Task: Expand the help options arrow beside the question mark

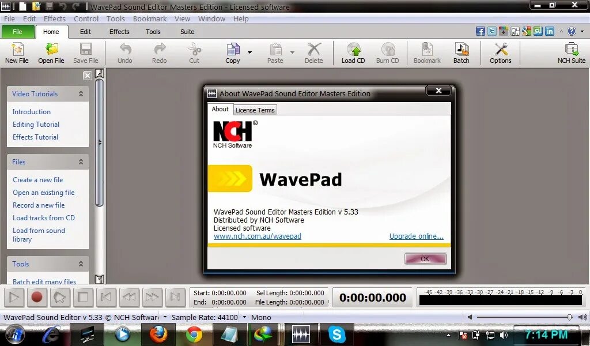Action: point(582,32)
